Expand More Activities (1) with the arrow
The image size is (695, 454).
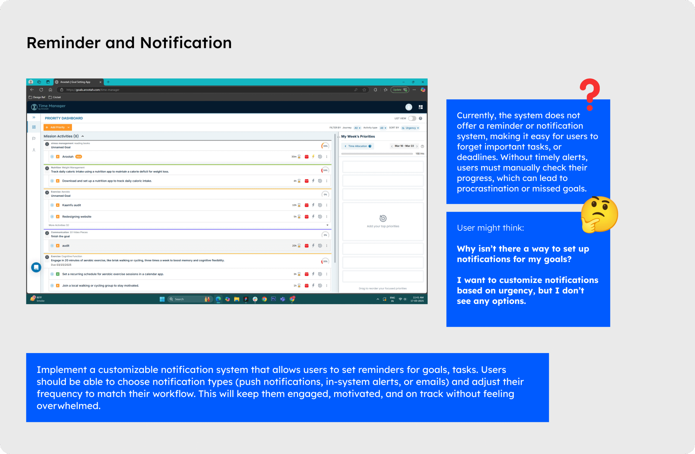tap(327, 226)
